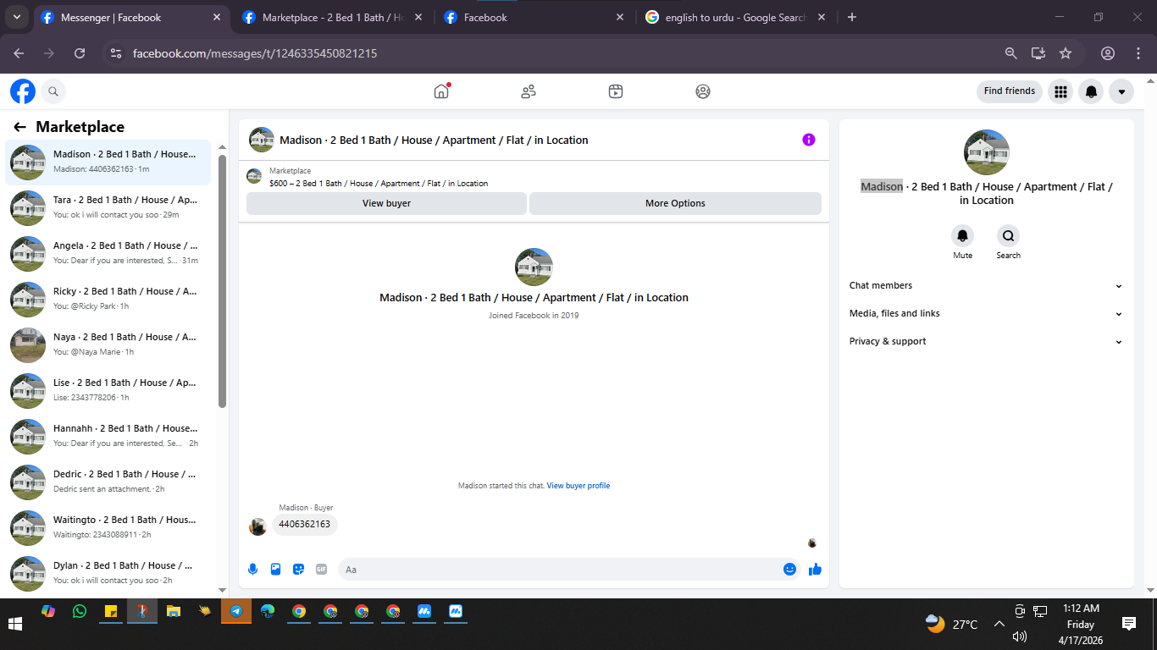
Task: Click the large listing photo in right panel
Action: point(987,152)
